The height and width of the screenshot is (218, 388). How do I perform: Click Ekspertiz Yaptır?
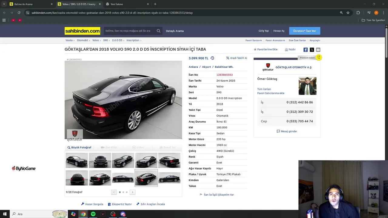click(x=120, y=204)
